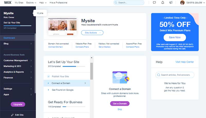The image size is (206, 118).
Task: Click the sidebar setup progress bar
Action: point(18,26)
